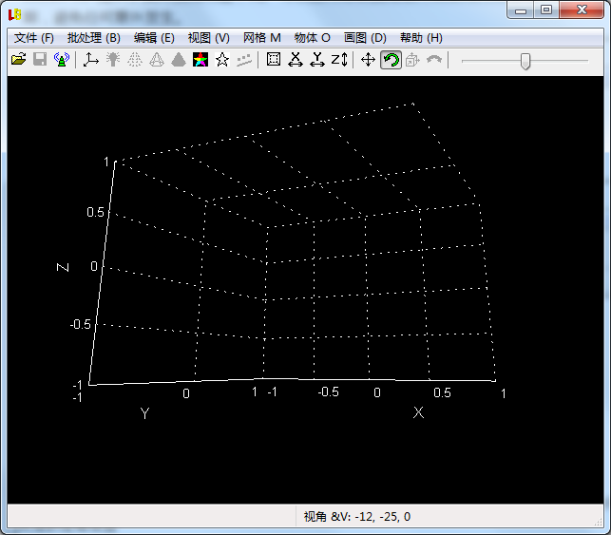Open the 物体 O menu

click(x=313, y=38)
